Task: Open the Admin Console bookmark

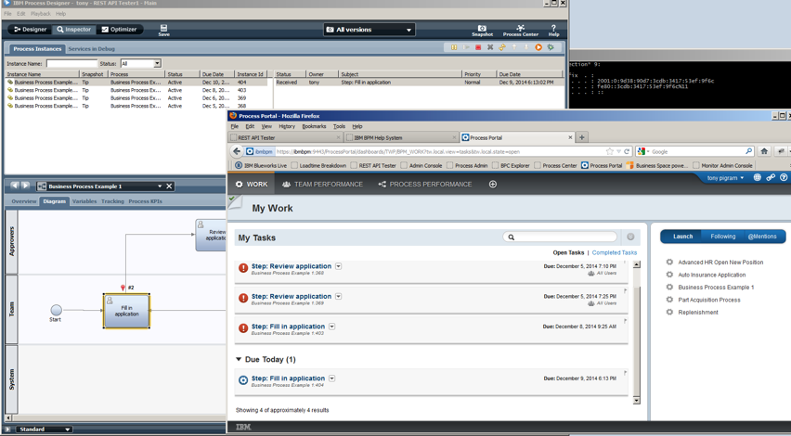Action: 421,165
